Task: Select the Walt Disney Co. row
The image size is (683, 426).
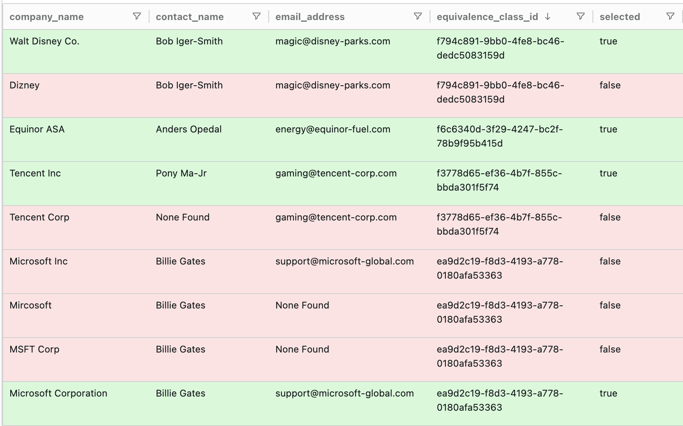Action: pos(44,41)
